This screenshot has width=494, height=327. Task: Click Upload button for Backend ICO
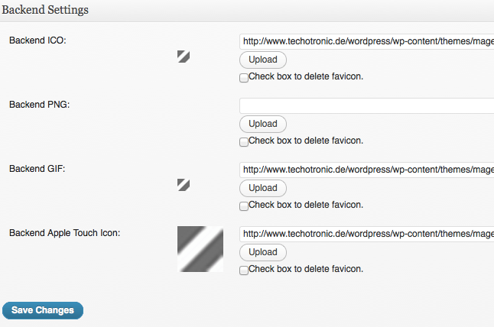pos(263,60)
